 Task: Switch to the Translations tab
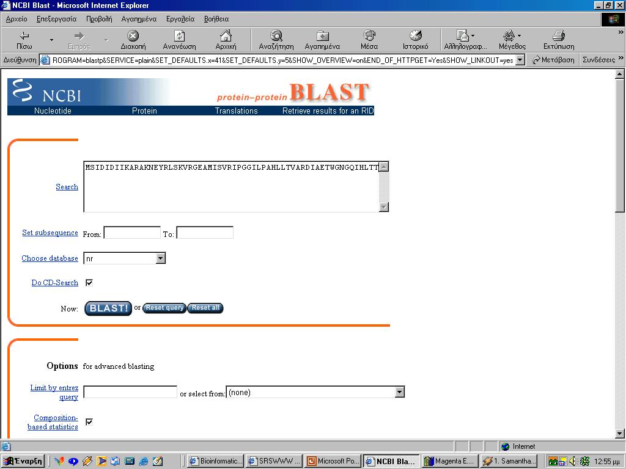tap(237, 111)
